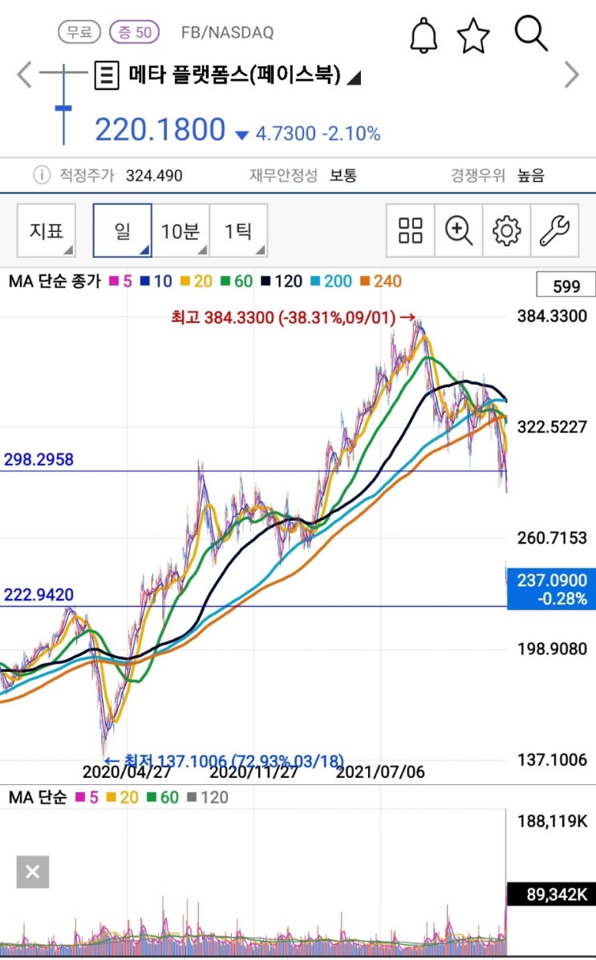
Task: Edit the 599 candle count field
Action: [566, 285]
